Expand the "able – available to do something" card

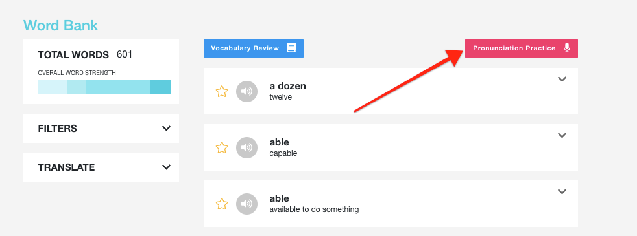(x=562, y=192)
